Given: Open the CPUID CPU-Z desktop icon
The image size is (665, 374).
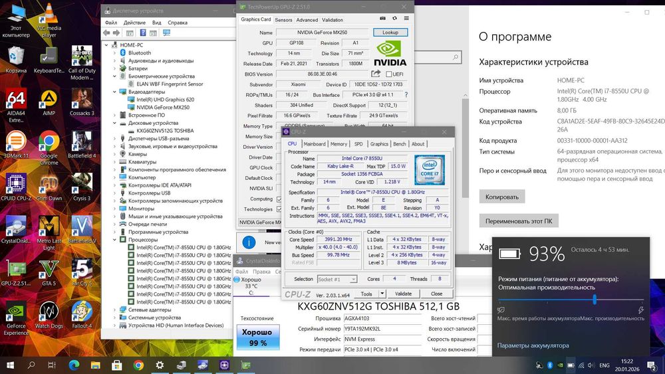Looking at the screenshot, I should point(16,187).
